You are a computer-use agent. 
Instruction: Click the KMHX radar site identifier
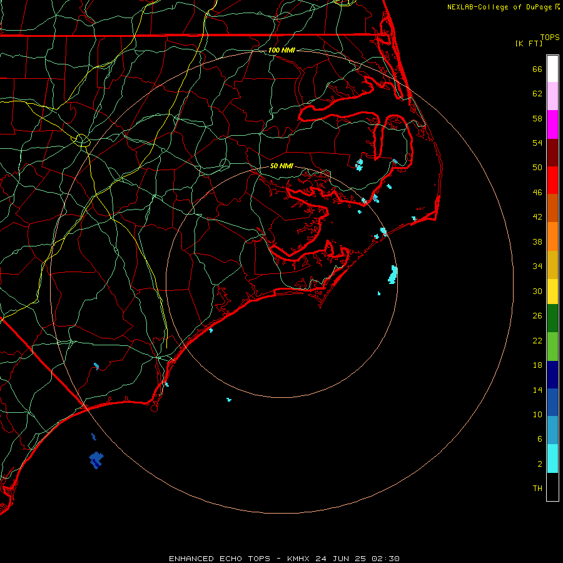(x=300, y=559)
